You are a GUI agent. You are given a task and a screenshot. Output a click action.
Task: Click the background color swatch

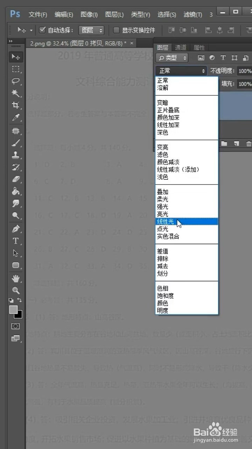pos(19,315)
